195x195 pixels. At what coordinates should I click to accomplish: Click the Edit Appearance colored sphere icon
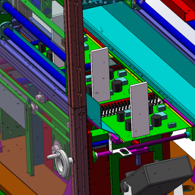[128, 2]
